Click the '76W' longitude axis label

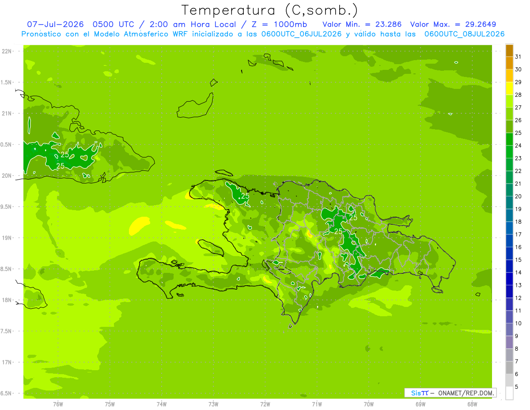tap(58, 404)
